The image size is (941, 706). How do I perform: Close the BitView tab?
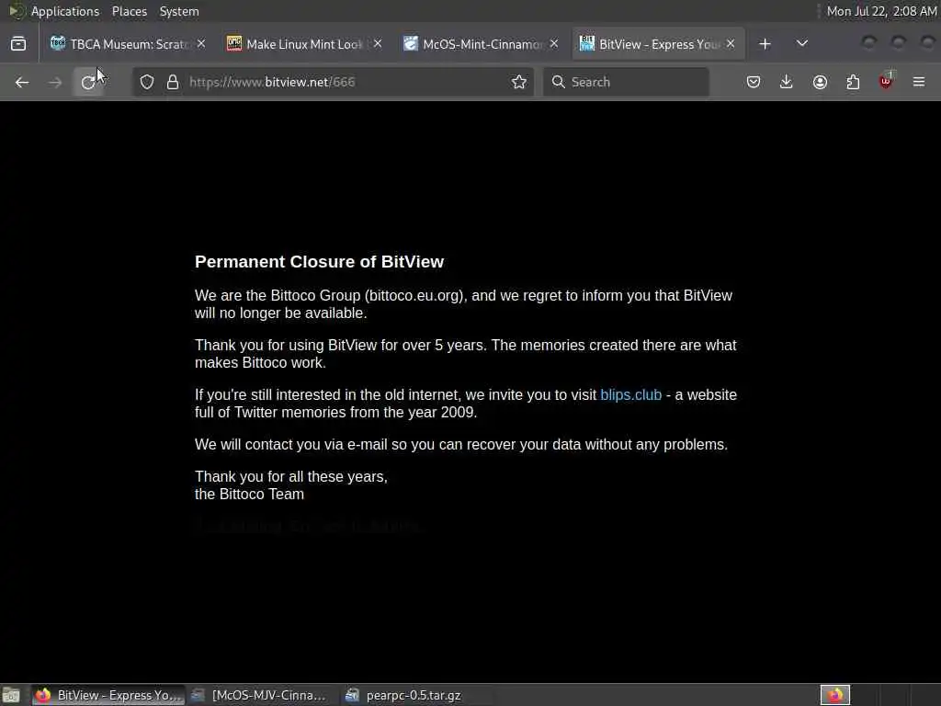[731, 44]
